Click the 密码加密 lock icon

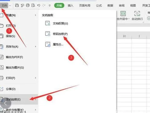(x=48, y=34)
